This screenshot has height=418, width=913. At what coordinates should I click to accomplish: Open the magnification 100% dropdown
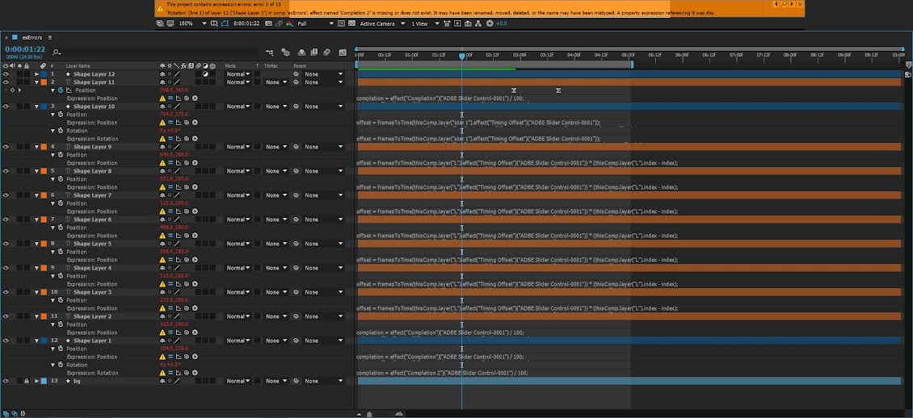click(x=192, y=23)
